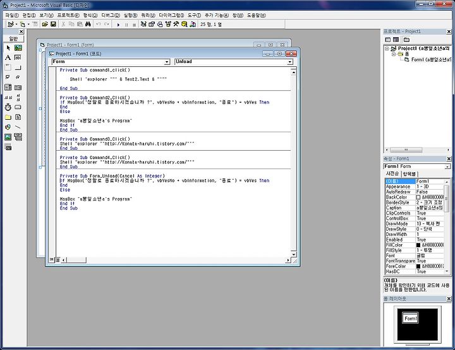Open the 파일(F) menu
This screenshot has width=455, height=350.
click(11, 15)
